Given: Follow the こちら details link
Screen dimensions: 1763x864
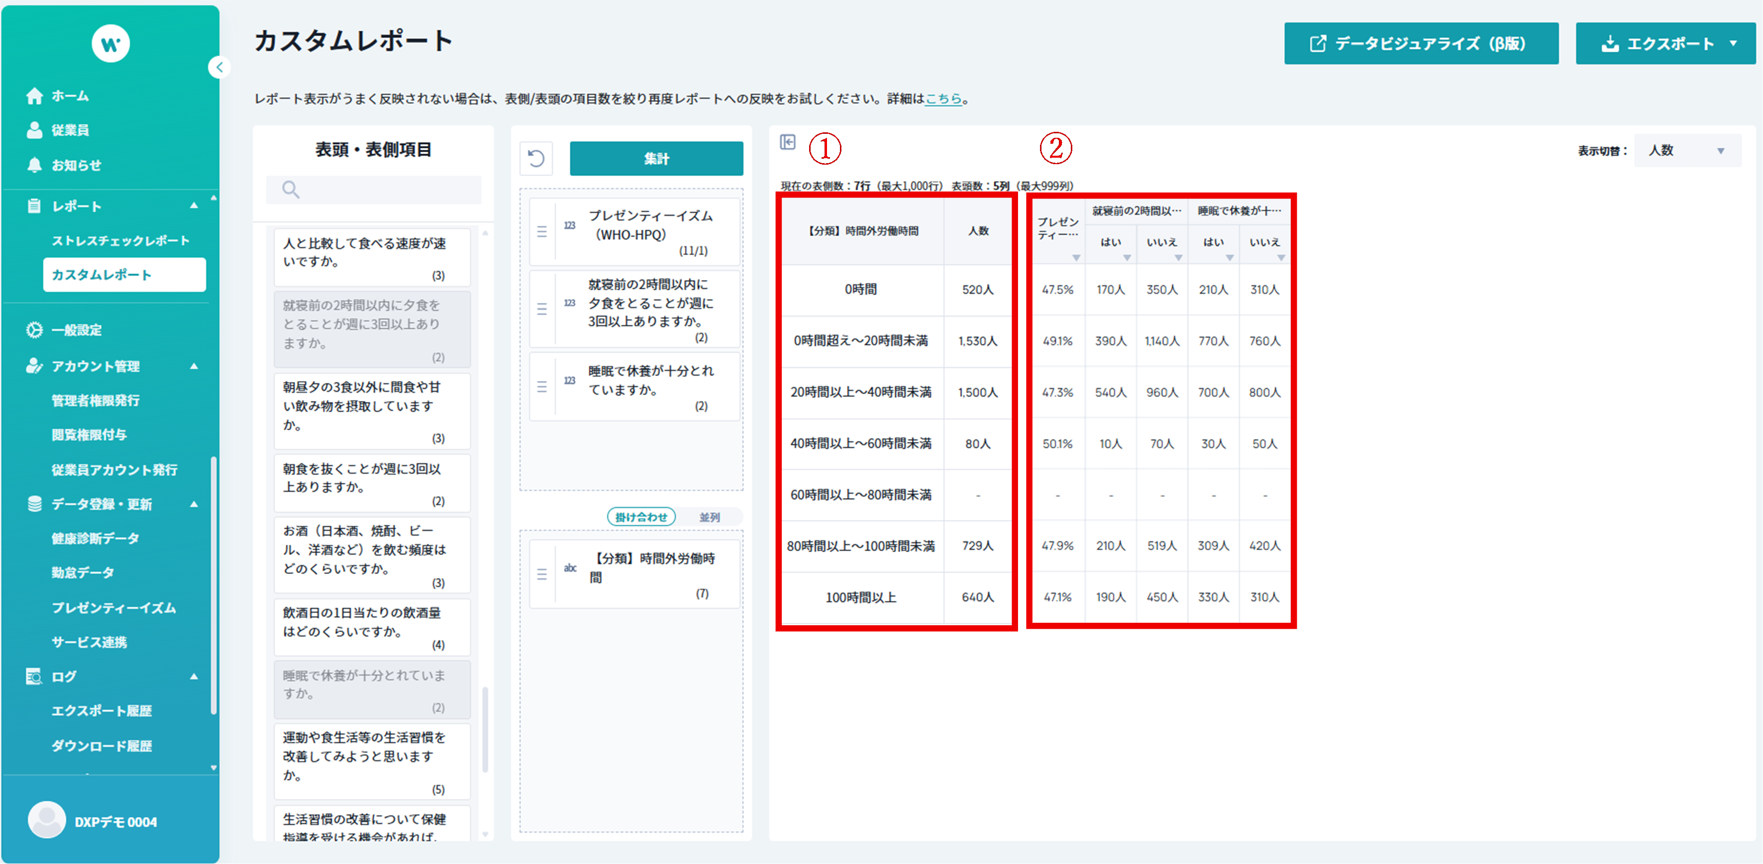Looking at the screenshot, I should coord(943,98).
